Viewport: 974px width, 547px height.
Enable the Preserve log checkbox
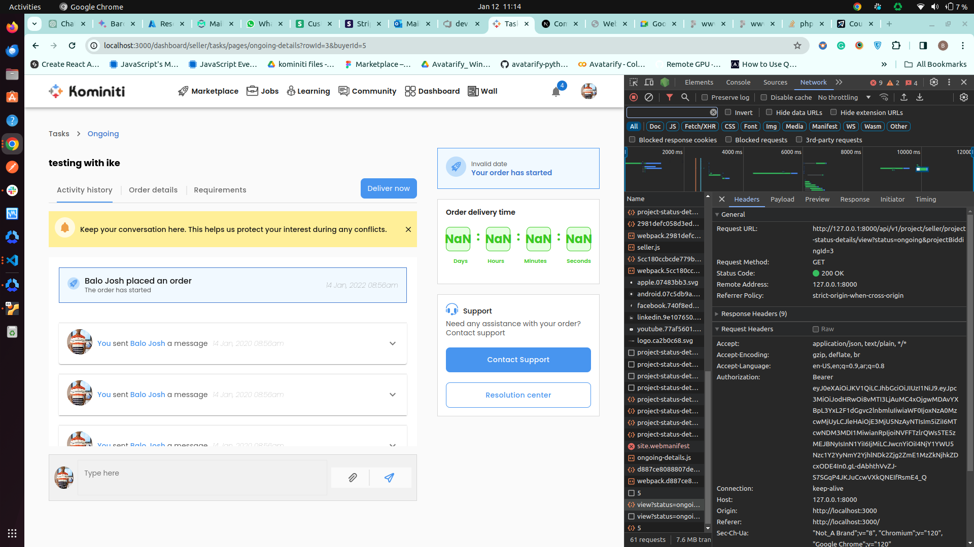pos(705,97)
